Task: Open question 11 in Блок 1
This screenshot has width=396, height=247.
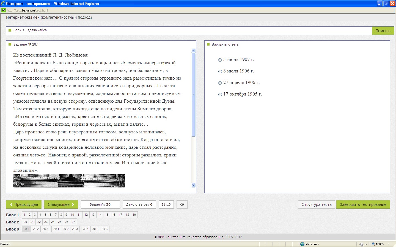Action: (x=79, y=215)
